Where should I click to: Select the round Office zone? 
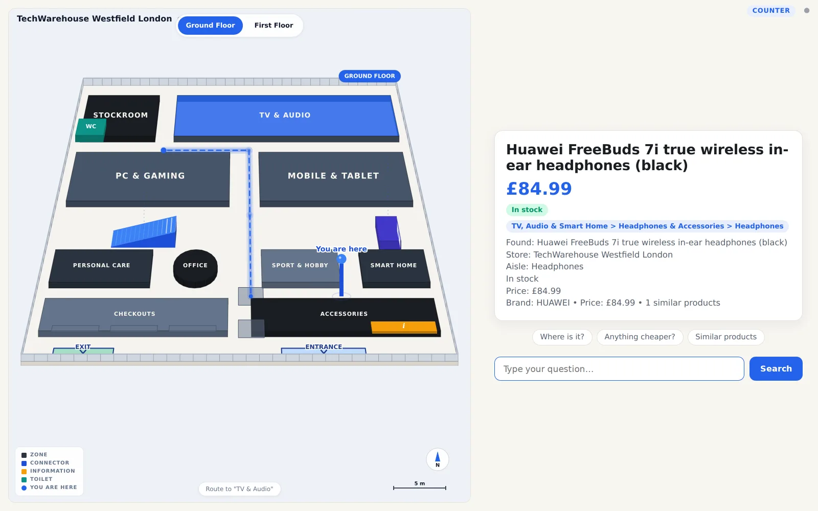click(195, 268)
